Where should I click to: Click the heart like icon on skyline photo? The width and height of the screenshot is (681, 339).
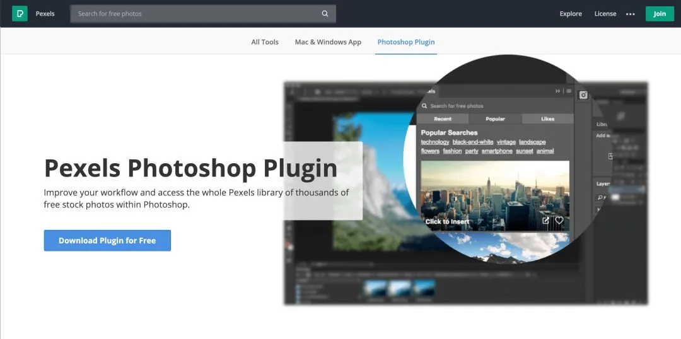pos(559,221)
